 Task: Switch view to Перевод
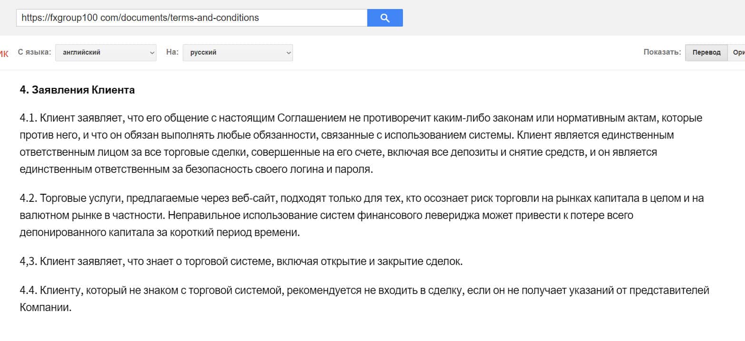pyautogui.click(x=706, y=53)
